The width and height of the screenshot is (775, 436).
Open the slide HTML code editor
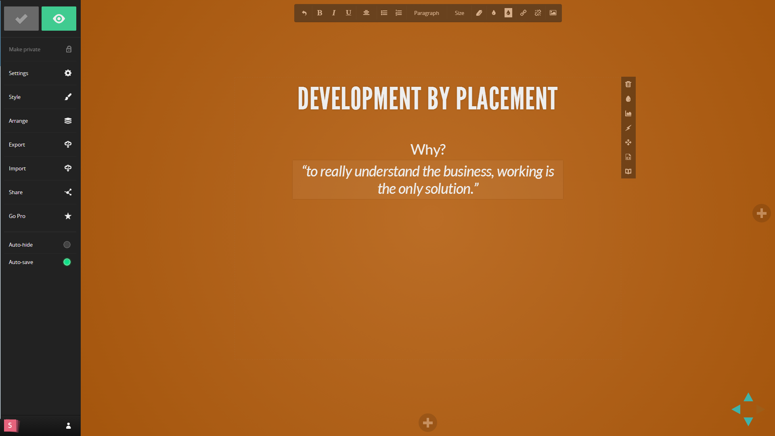click(x=628, y=157)
